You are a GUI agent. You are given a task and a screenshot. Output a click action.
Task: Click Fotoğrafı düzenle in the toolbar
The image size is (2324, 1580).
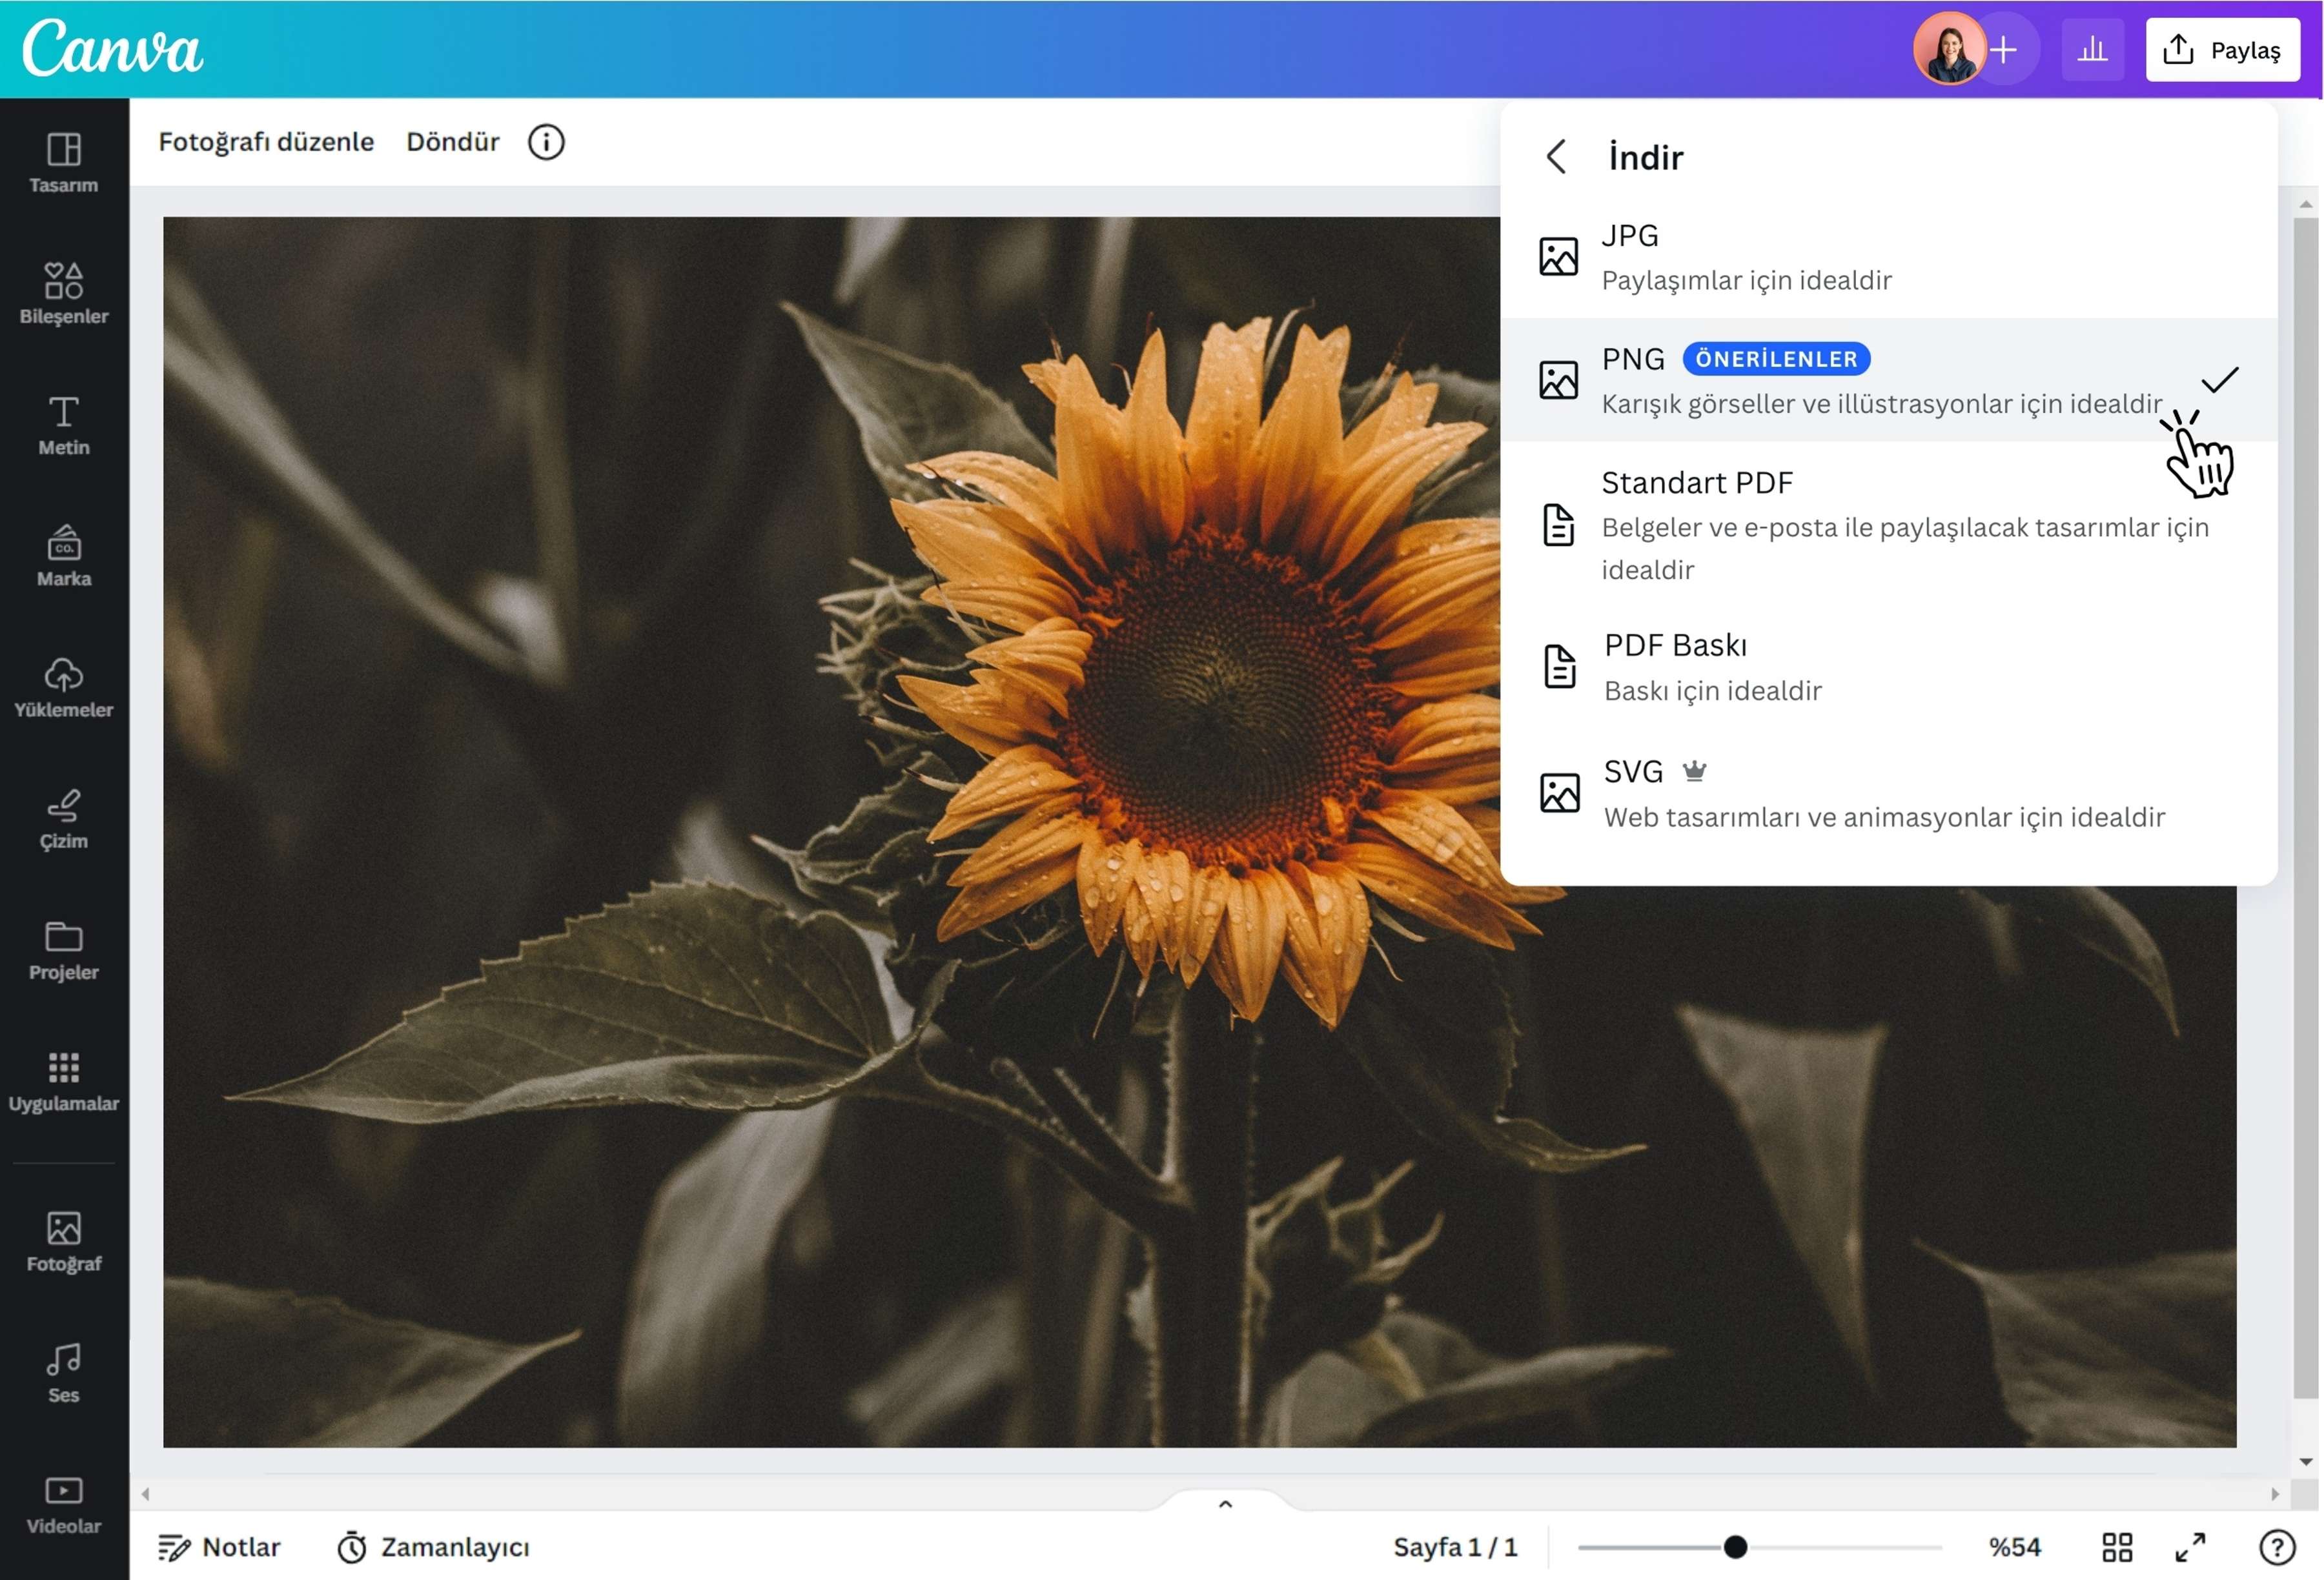(x=266, y=142)
